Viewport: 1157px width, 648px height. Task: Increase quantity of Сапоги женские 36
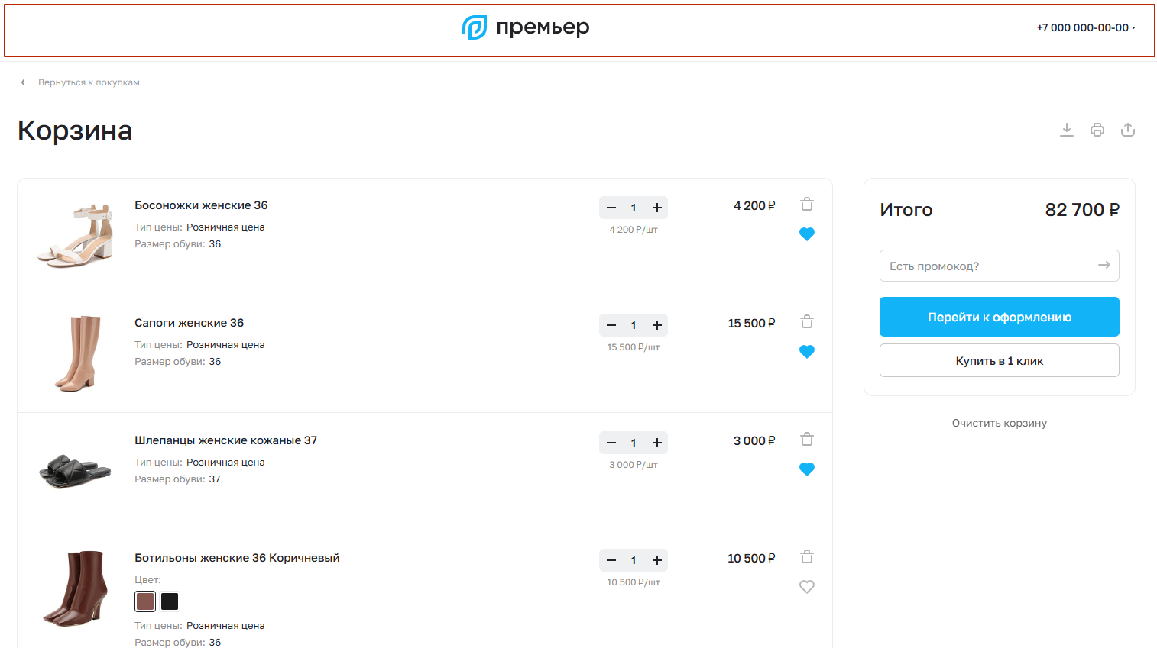click(657, 325)
